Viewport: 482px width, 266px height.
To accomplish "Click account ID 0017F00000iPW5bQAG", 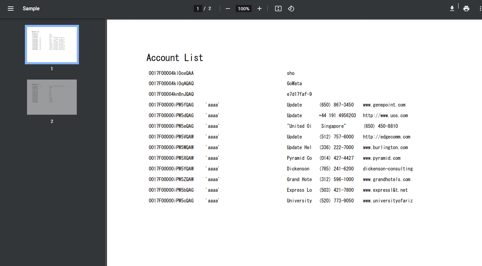I will [x=171, y=190].
